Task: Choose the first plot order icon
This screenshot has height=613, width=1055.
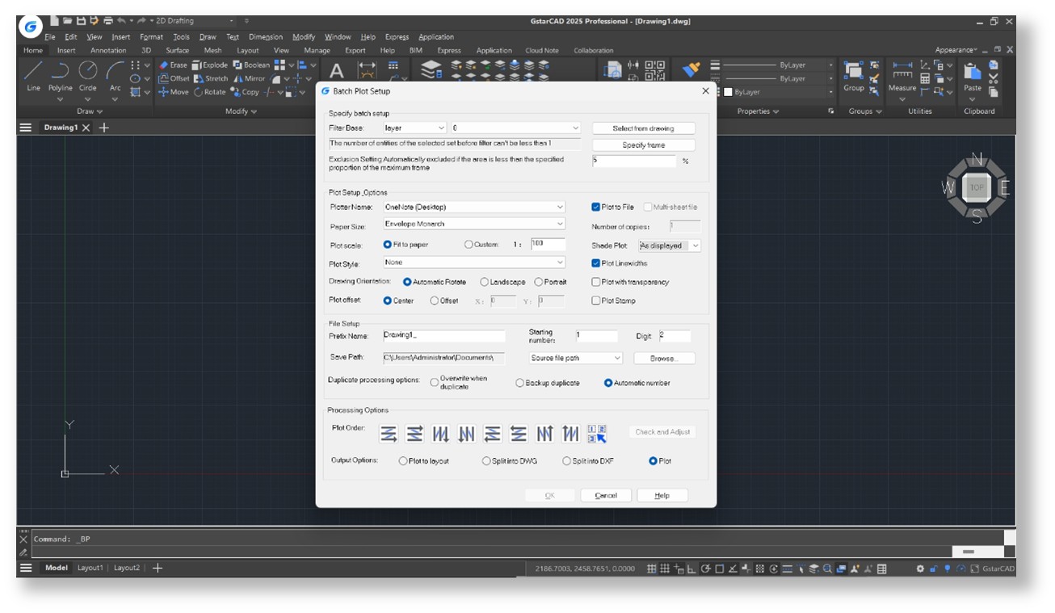Action: pyautogui.click(x=389, y=434)
